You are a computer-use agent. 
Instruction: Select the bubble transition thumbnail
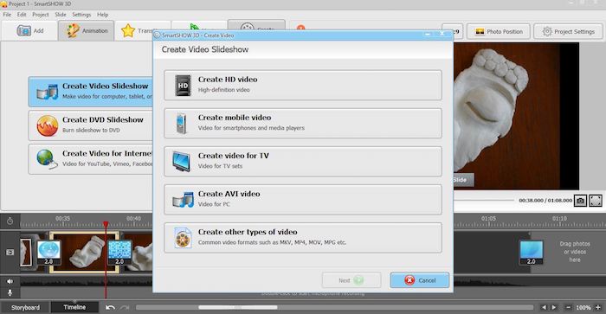(48, 253)
